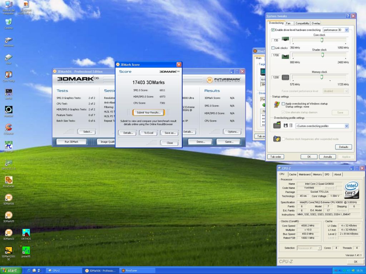Switch to the Compatibility tab
The height and width of the screenshot is (274, 366).
point(302,23)
